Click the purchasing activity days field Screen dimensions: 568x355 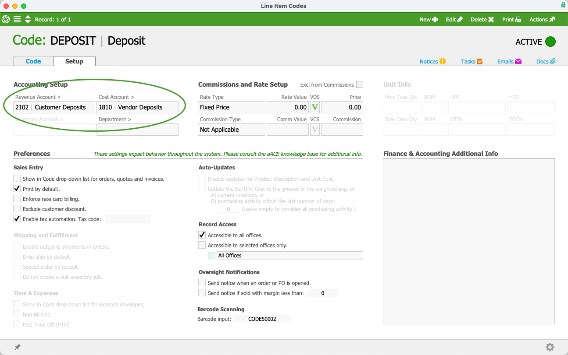click(x=229, y=209)
